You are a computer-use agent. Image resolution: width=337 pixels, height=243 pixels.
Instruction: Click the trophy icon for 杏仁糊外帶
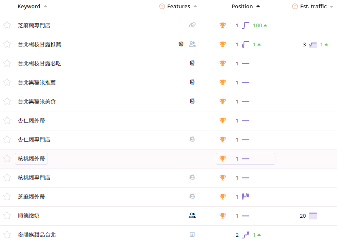pyautogui.click(x=222, y=120)
